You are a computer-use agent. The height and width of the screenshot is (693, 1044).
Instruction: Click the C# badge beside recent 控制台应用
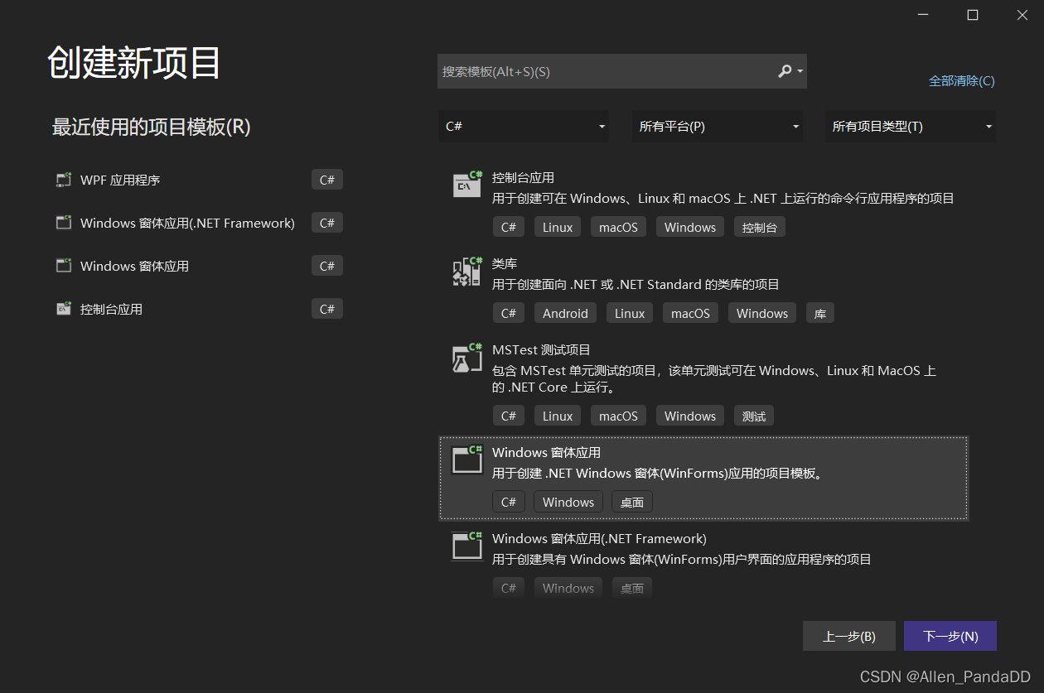tap(327, 309)
